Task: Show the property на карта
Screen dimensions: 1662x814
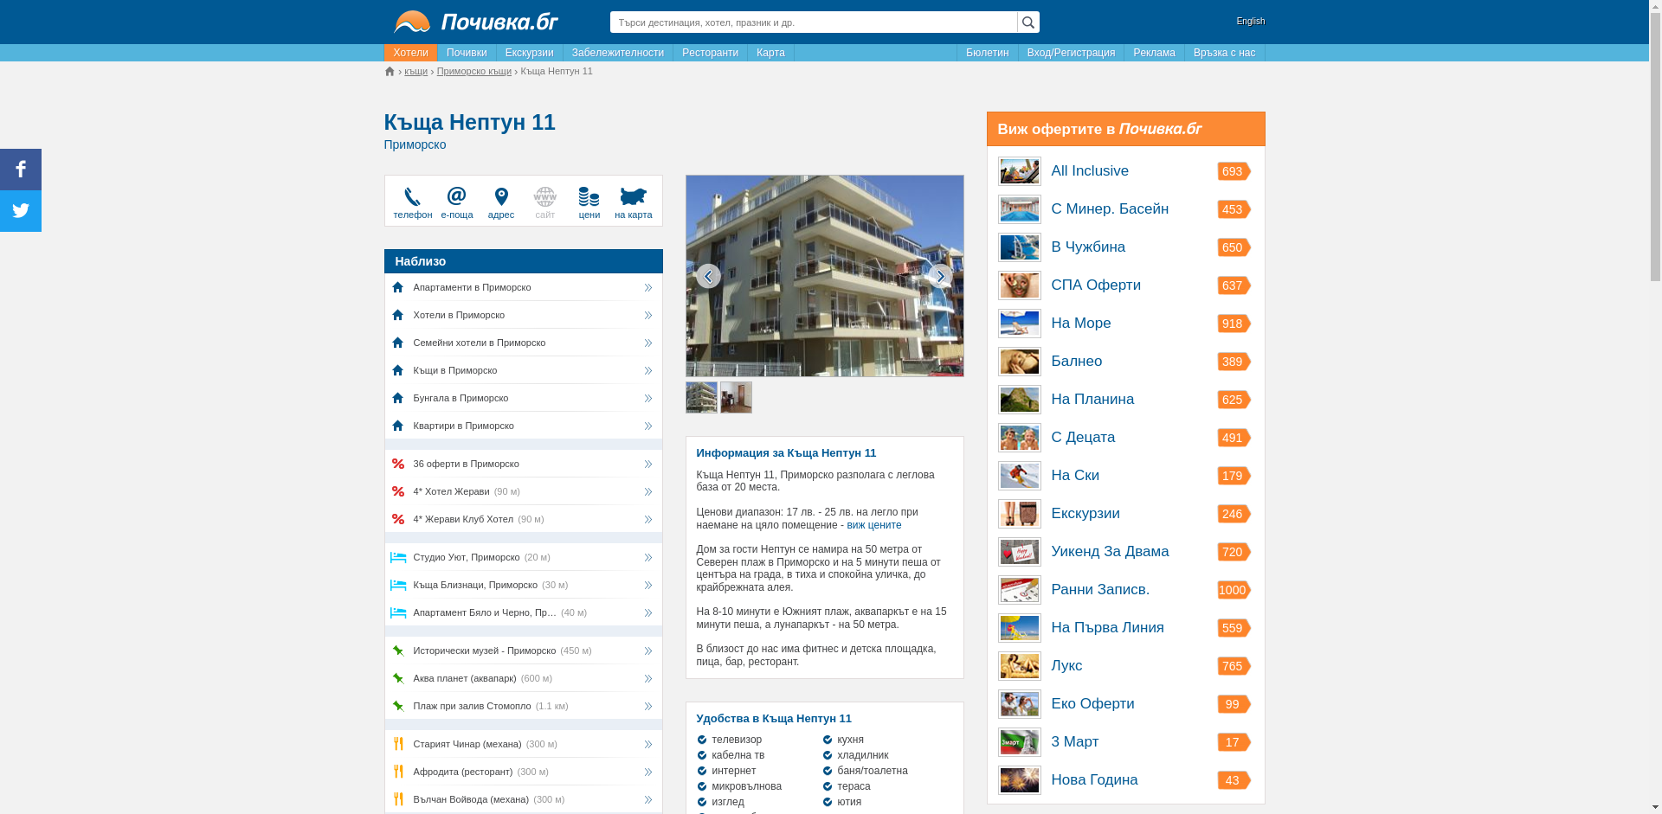Action: pyautogui.click(x=633, y=198)
